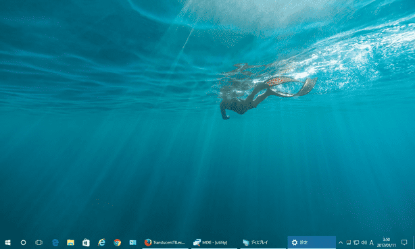Open Cortana search circle

pyautogui.click(x=23, y=242)
